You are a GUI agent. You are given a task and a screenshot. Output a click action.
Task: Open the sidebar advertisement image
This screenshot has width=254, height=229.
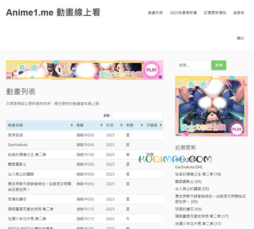tap(211, 106)
